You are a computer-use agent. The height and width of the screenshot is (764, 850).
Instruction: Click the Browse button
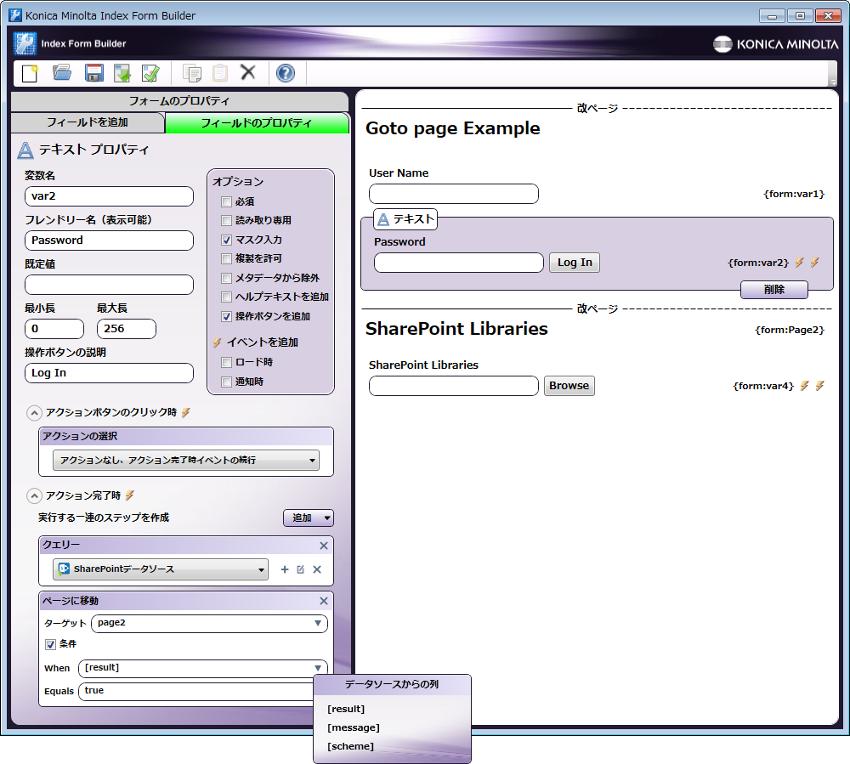[x=569, y=386]
